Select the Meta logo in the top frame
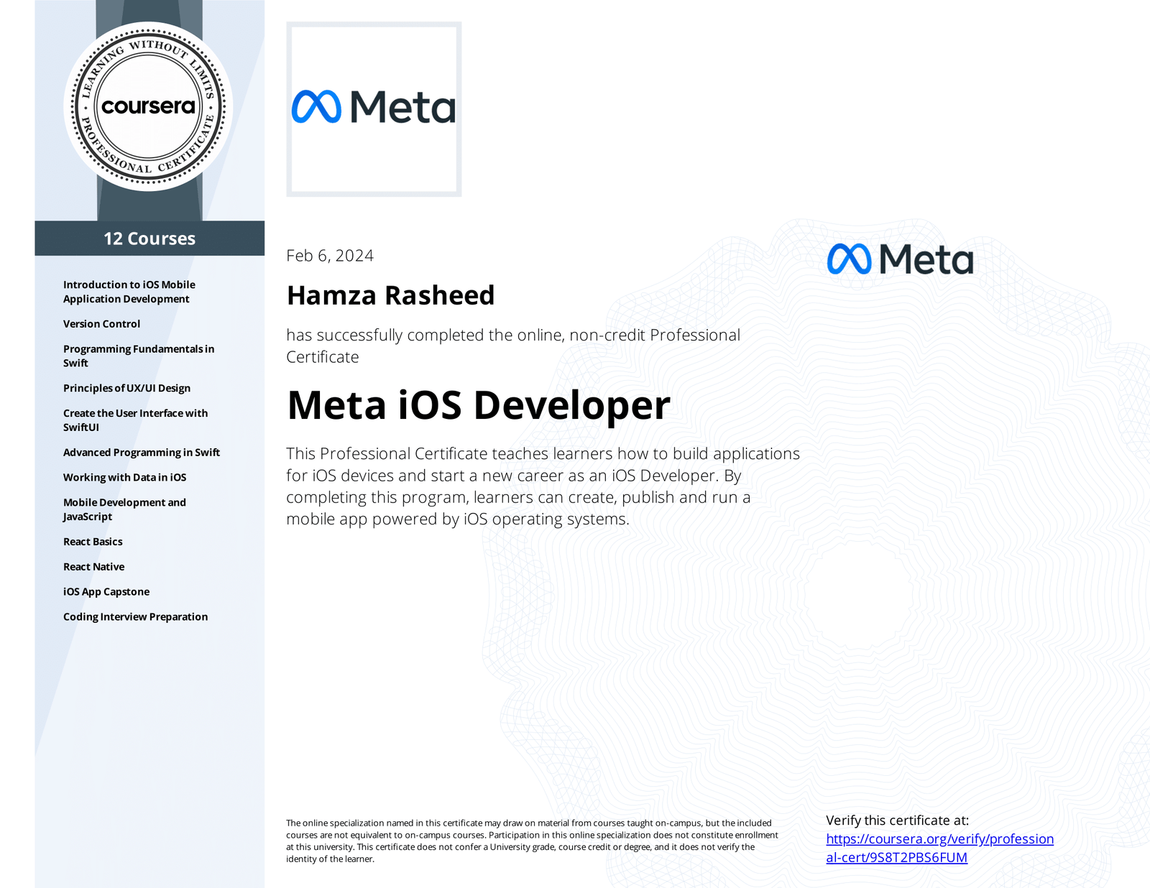 click(374, 108)
